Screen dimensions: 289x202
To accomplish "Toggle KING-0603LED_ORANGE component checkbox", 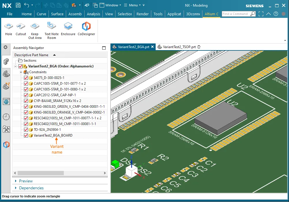I will coord(26,112).
